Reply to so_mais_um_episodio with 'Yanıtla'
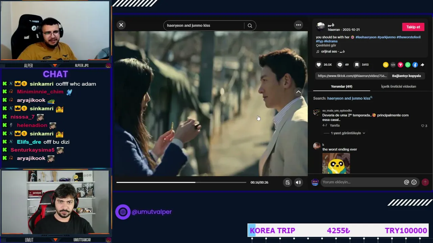The image size is (433, 243). pos(335,126)
